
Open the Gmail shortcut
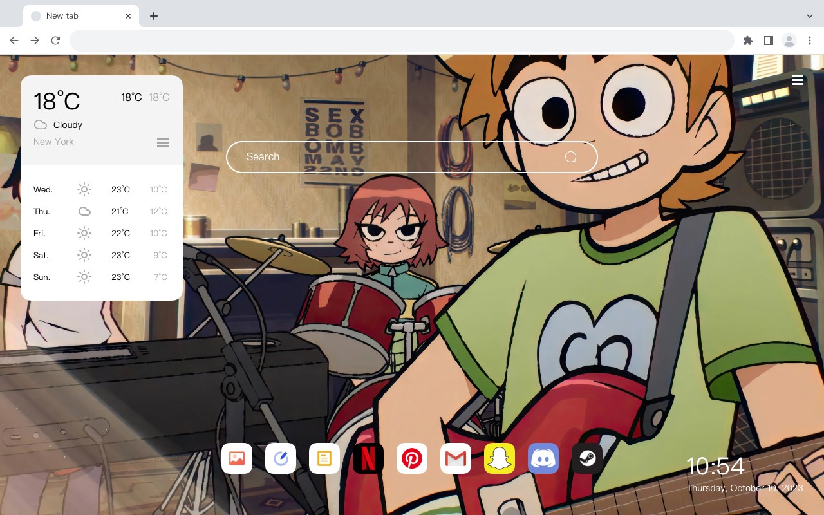point(456,458)
